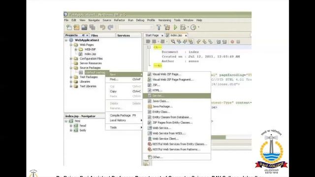Open the Tools menu in menu bar

[177, 20]
